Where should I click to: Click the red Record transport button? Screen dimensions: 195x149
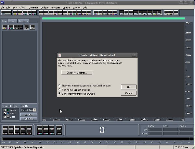(x=29, y=132)
